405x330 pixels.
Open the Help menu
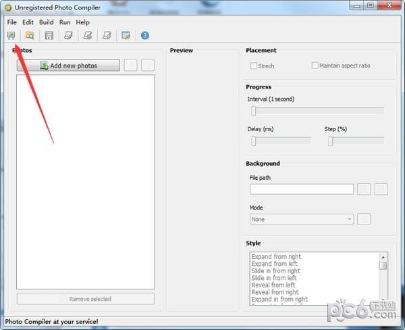pyautogui.click(x=82, y=22)
